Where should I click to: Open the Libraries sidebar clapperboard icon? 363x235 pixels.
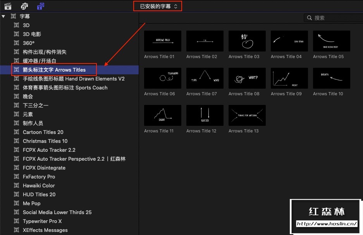pos(8,6)
